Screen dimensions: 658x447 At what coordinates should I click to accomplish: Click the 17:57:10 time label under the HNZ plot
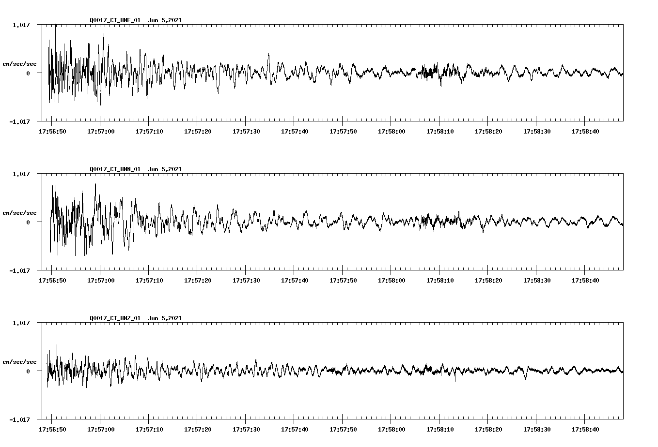149,430
